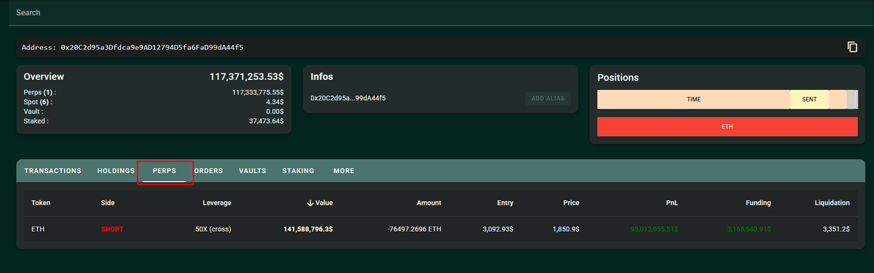Click the total value 117,371,253.53$
Viewport: 874px width, 273px height.
(247, 76)
